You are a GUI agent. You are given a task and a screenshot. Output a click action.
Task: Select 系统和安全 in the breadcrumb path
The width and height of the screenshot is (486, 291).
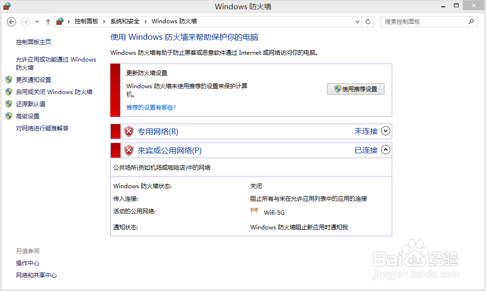[124, 21]
